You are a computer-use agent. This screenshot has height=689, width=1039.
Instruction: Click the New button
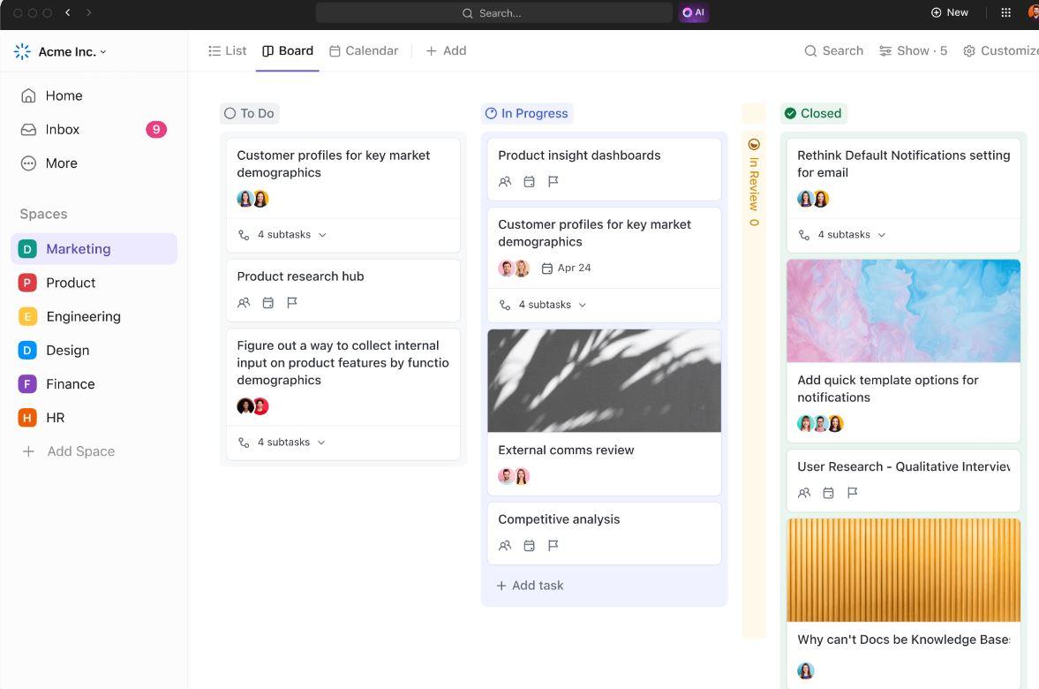coord(950,12)
